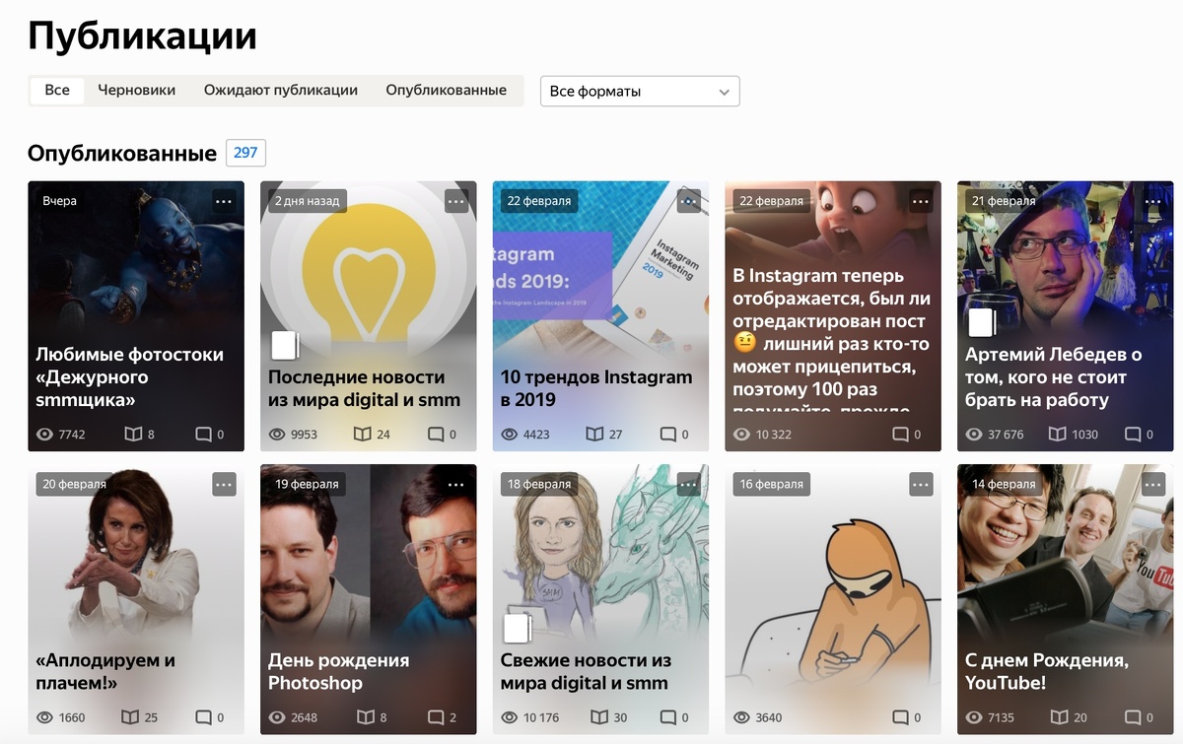Open more options on В Instagram теперь card
The width and height of the screenshot is (1183, 744).
tap(921, 201)
